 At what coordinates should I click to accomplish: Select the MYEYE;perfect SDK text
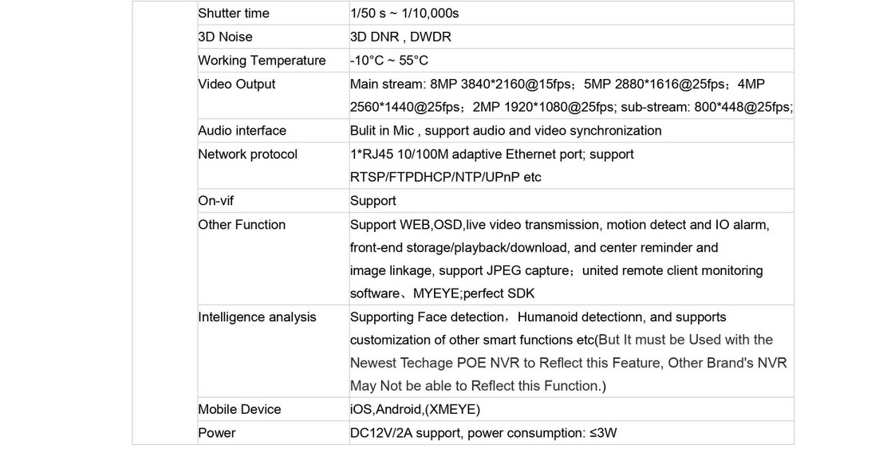click(474, 293)
